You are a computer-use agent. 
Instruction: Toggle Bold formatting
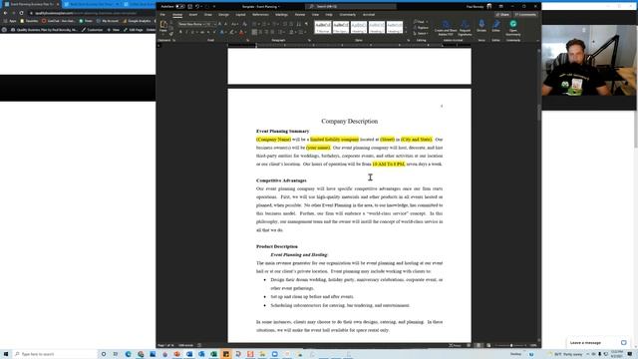click(180, 32)
